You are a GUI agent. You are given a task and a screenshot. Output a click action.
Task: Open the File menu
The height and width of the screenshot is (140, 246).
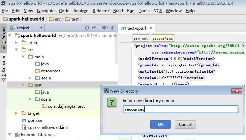click(x=5, y=11)
